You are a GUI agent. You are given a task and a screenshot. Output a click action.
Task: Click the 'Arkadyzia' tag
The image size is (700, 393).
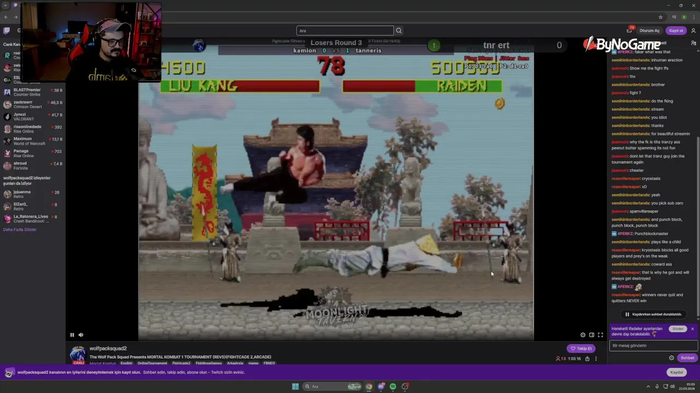click(235, 363)
